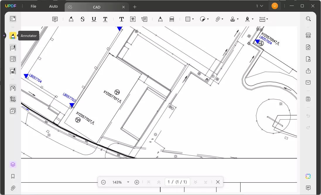Select the Signature pen tool
The width and height of the screenshot is (321, 195).
(x=247, y=19)
